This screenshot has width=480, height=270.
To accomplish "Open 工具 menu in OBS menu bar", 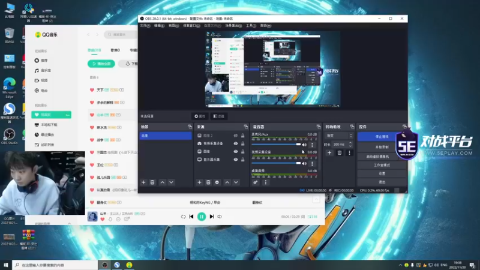I will pos(251,26).
